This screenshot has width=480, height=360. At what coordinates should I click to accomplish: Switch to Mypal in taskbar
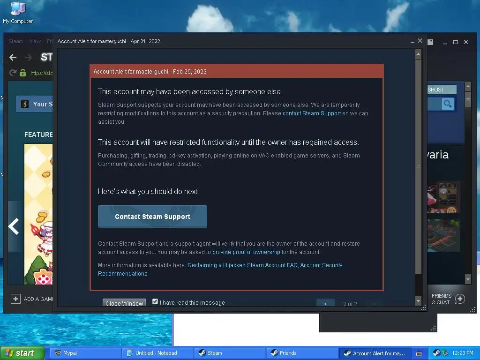tap(85, 353)
